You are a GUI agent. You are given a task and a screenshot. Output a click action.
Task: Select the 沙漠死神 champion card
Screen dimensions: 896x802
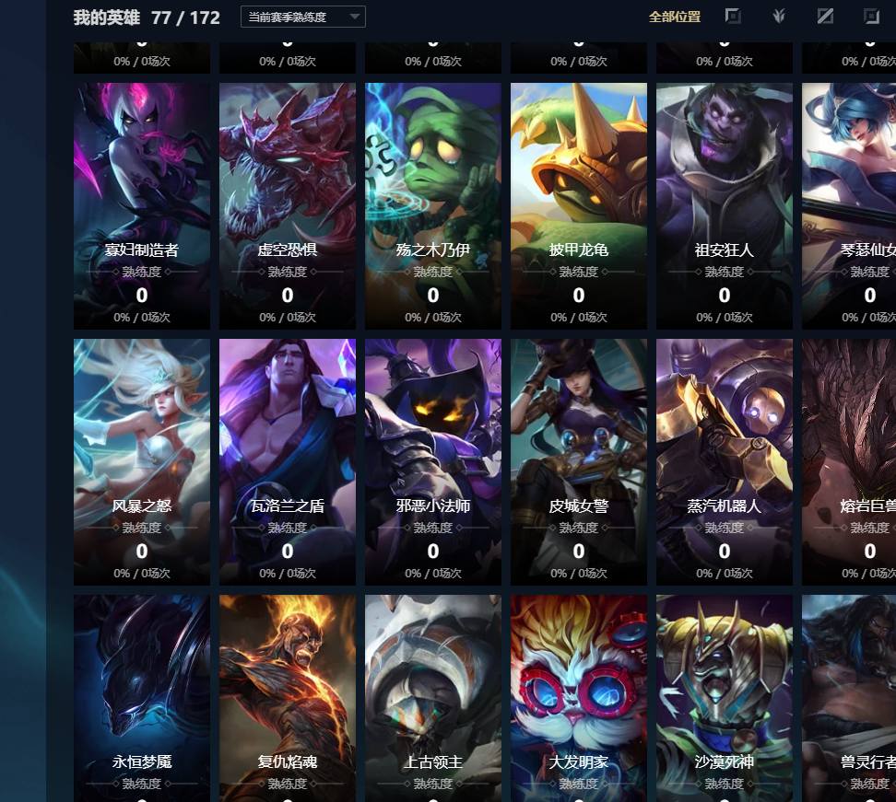click(724, 698)
